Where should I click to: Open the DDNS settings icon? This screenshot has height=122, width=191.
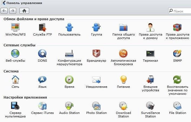[42, 53]
